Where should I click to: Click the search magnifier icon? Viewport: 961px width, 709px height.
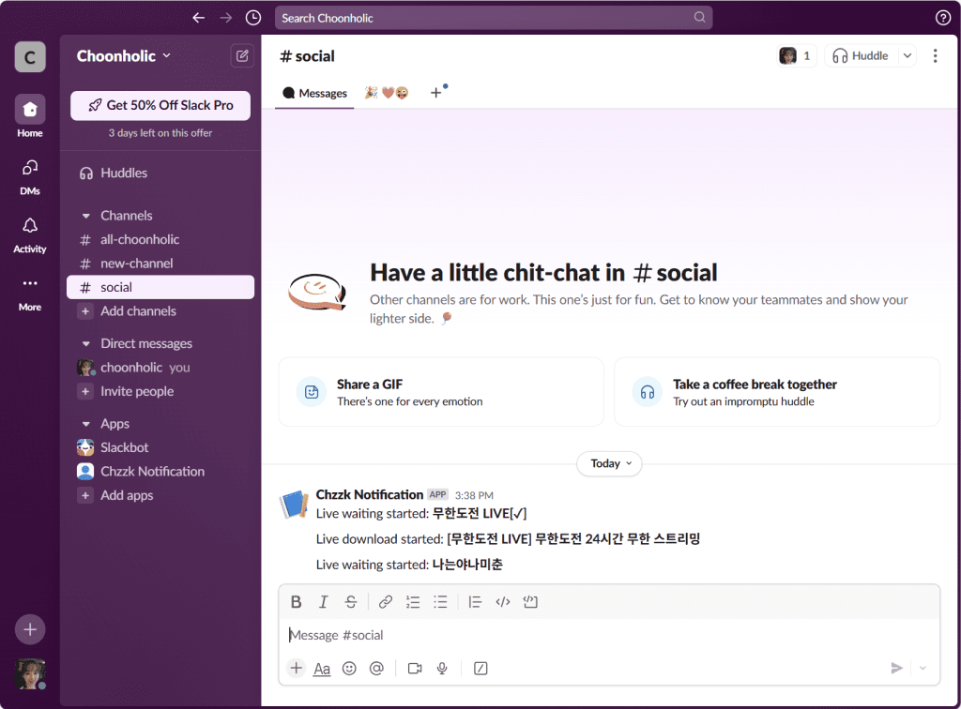[x=699, y=17]
